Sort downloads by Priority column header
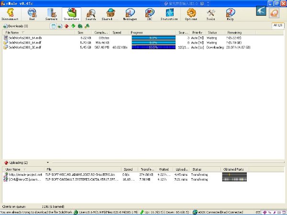This screenshot has height=215, width=287. (x=198, y=32)
